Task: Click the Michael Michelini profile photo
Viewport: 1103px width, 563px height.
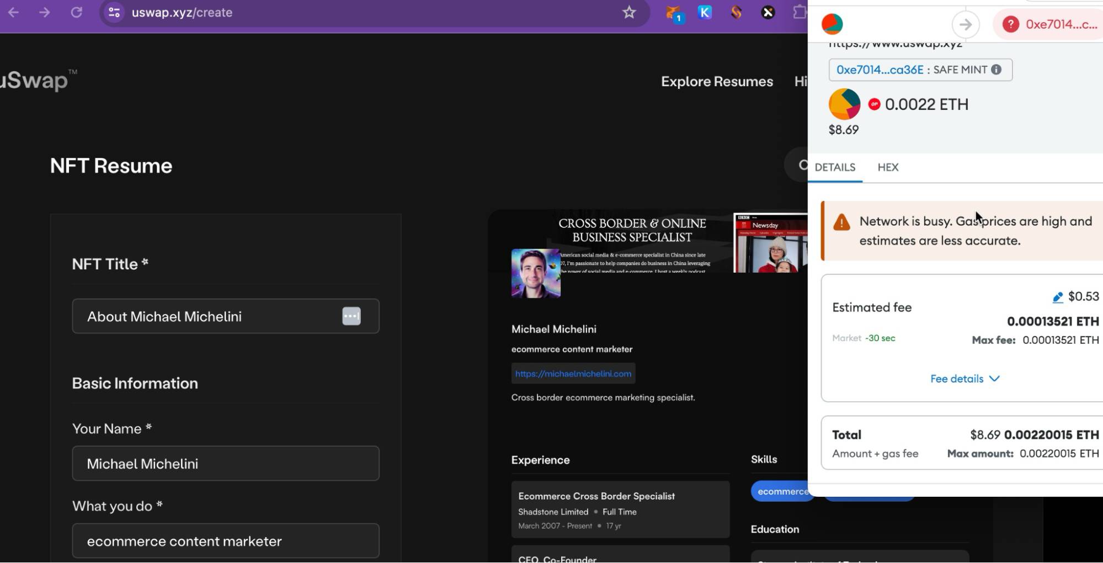Action: point(535,273)
